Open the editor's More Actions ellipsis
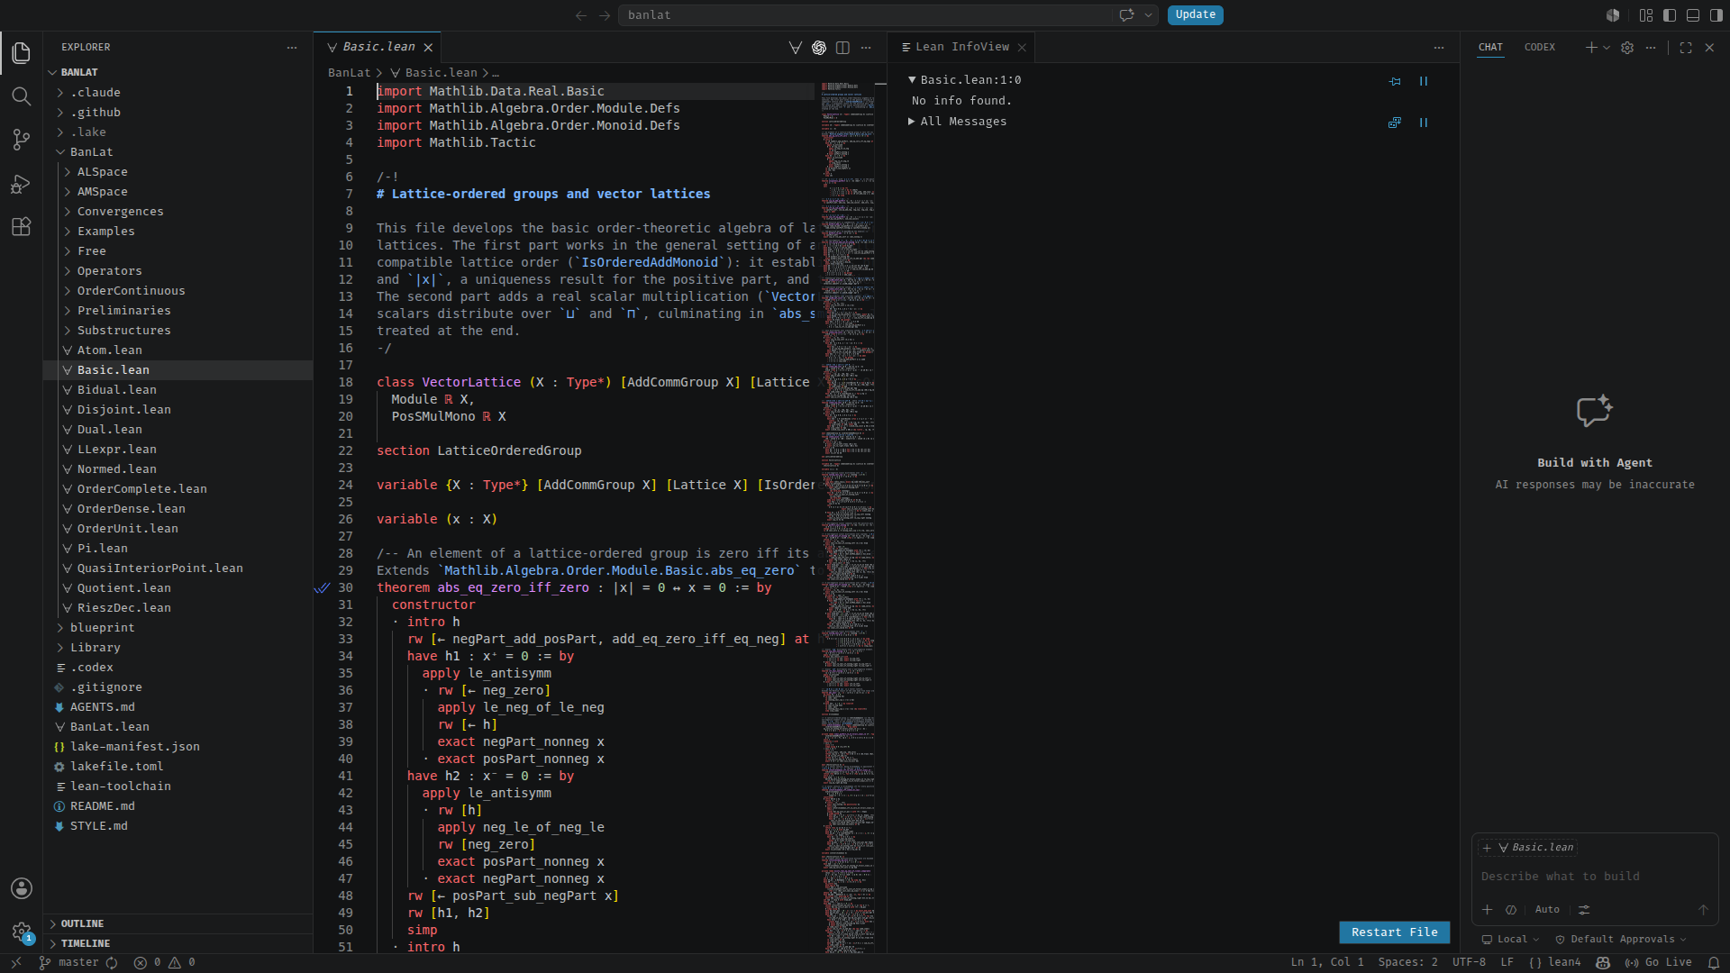This screenshot has width=1730, height=973. [x=866, y=48]
